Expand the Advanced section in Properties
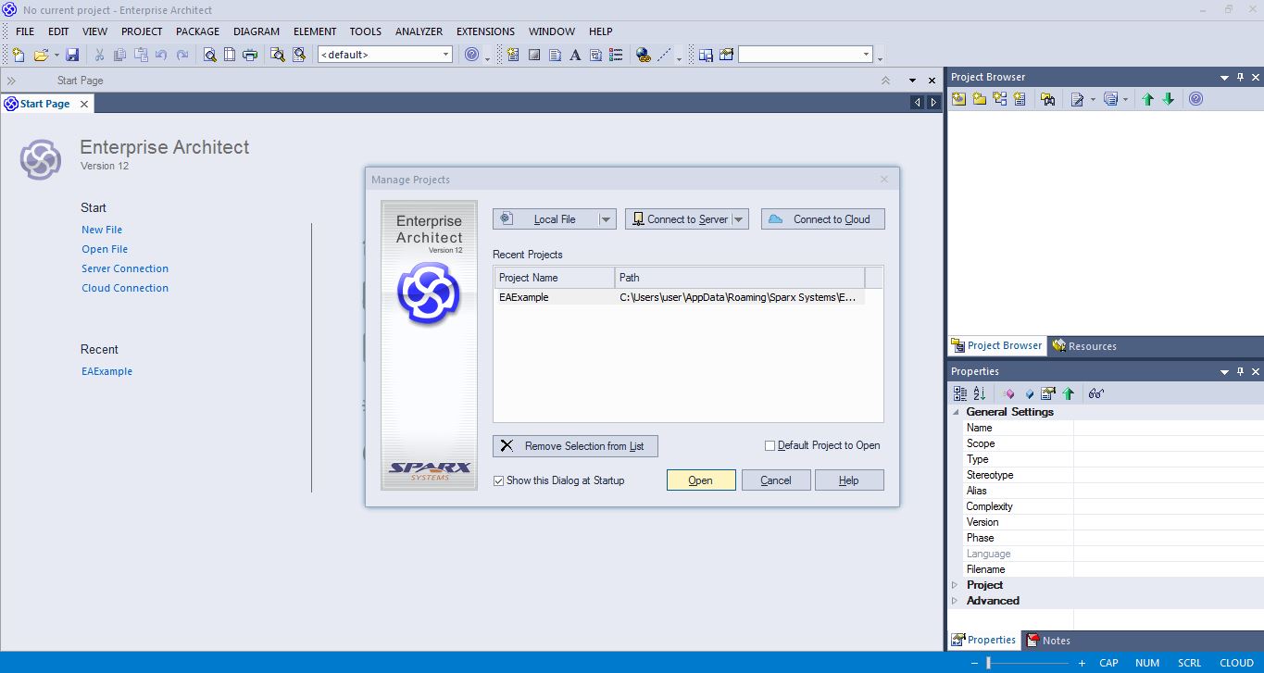Viewport: 1264px width, 673px height. [x=955, y=601]
